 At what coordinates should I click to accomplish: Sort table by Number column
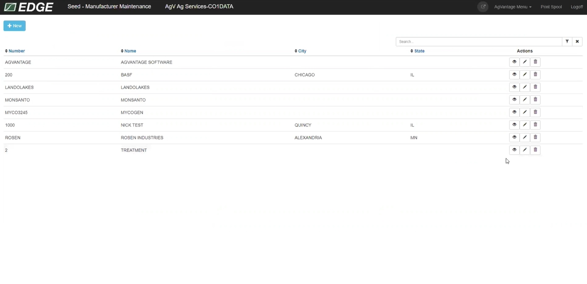tap(15, 51)
